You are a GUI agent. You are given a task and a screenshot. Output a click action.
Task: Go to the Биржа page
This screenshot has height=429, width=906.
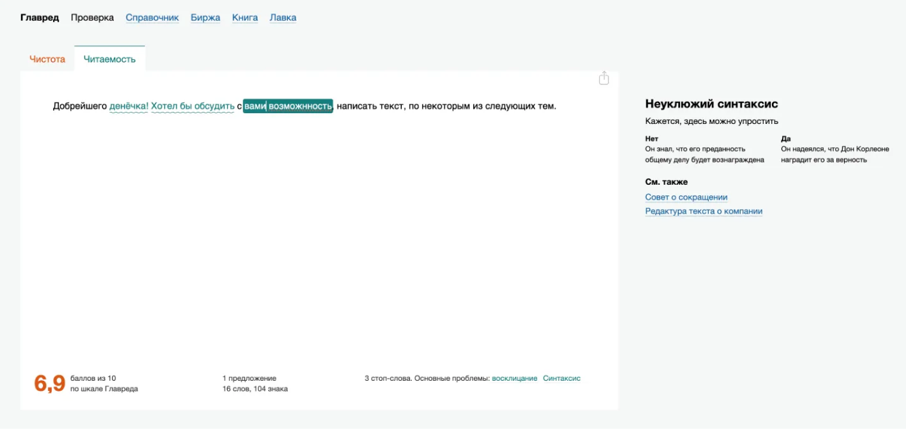point(206,17)
